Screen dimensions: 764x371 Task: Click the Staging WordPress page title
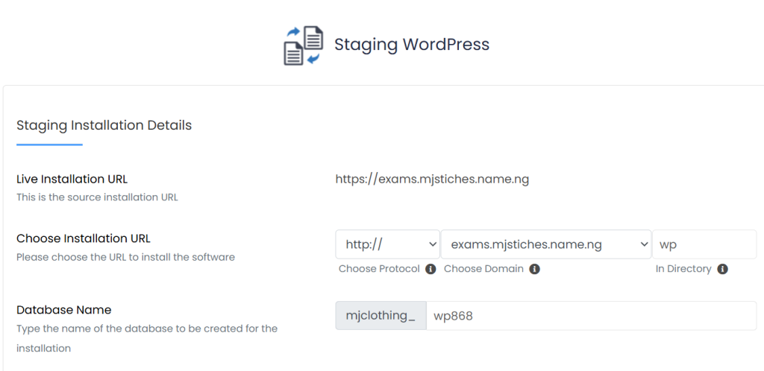411,45
